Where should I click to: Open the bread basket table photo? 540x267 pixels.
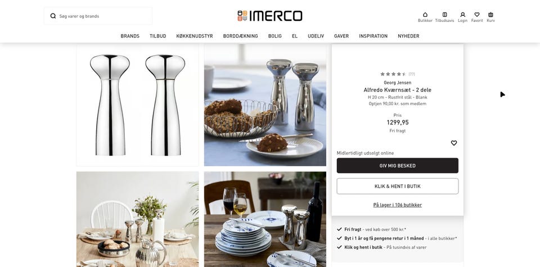pyautogui.click(x=265, y=105)
